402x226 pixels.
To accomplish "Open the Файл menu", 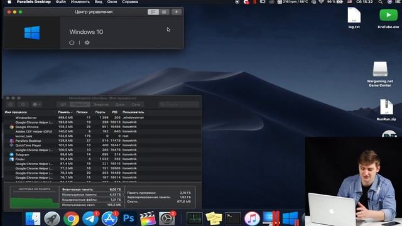I will pos(61,2).
